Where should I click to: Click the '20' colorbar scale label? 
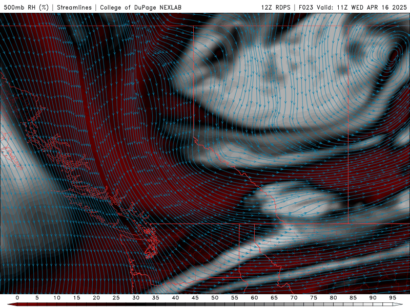[96, 298]
